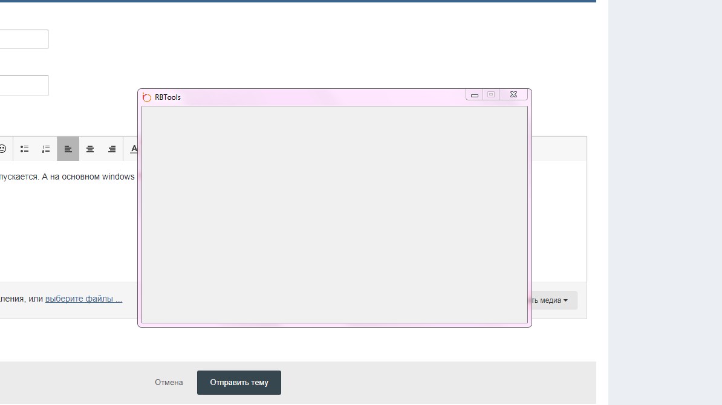Center-align the text
Viewport: 722px width, 405px height.
point(90,149)
